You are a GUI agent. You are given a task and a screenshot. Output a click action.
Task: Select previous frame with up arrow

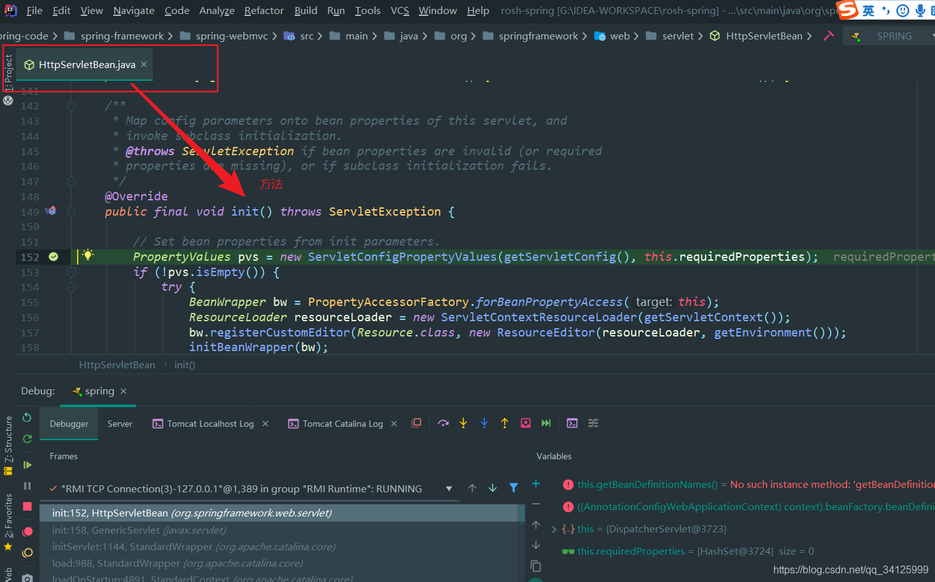click(x=472, y=488)
